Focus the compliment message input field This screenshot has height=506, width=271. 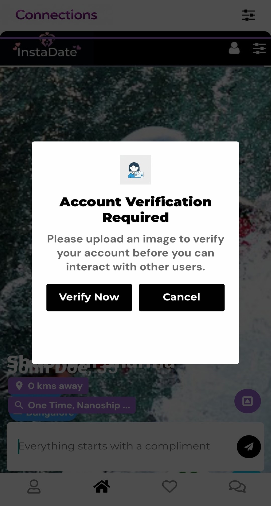(121, 446)
